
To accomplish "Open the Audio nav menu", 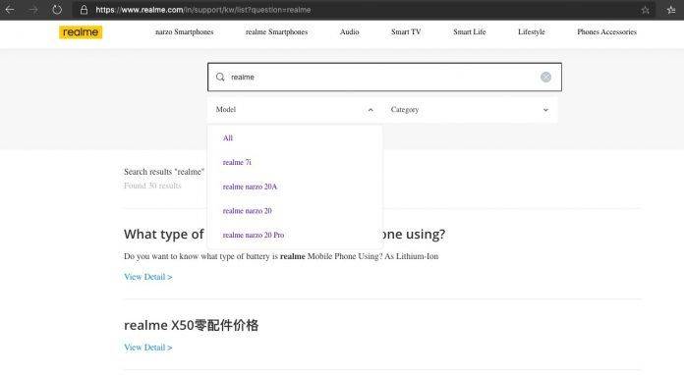I will (x=350, y=32).
